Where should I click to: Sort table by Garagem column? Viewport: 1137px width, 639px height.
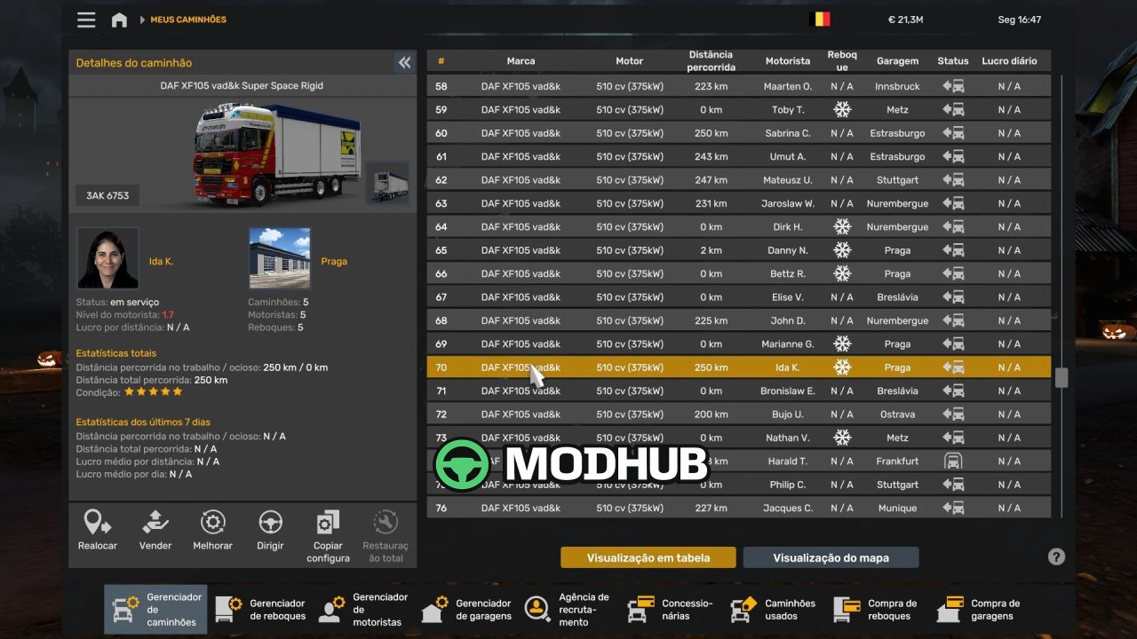tap(897, 61)
